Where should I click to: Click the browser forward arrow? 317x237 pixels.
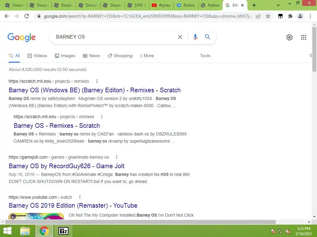coord(17,16)
